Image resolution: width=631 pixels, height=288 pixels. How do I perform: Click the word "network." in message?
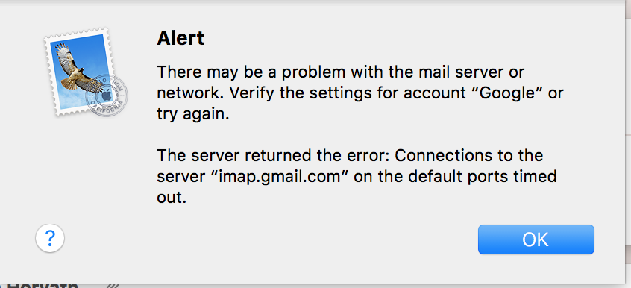pos(187,93)
